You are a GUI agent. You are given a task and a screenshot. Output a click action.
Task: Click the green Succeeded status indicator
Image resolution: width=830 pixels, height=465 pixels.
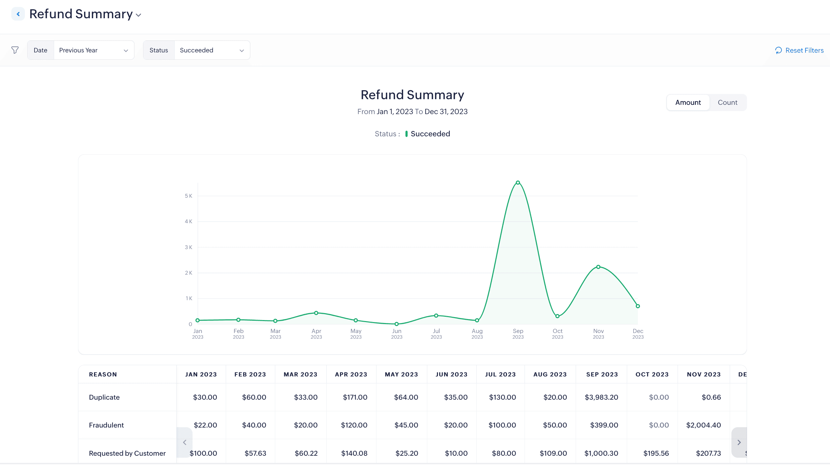coord(406,134)
